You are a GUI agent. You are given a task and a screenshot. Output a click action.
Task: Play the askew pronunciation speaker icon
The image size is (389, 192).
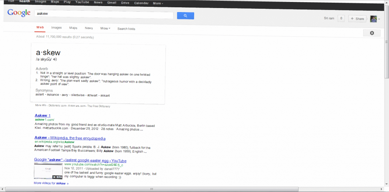pos(55,59)
